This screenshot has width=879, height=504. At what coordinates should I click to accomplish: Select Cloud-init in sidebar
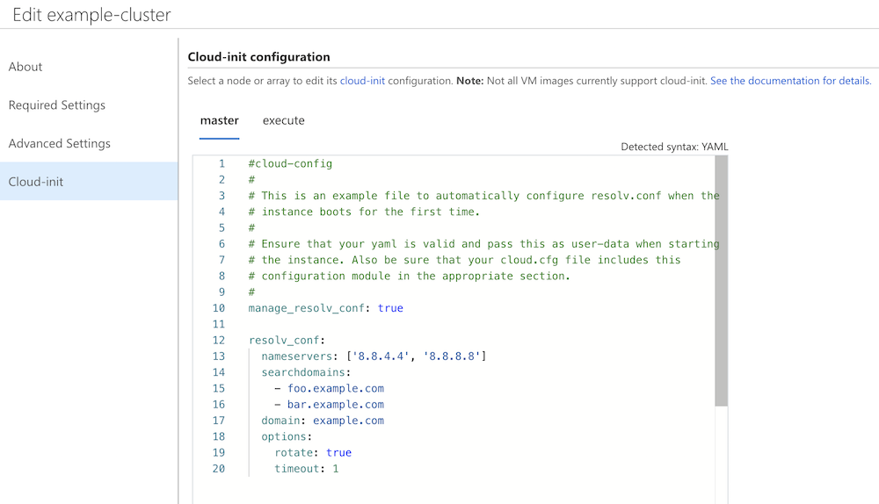89,182
